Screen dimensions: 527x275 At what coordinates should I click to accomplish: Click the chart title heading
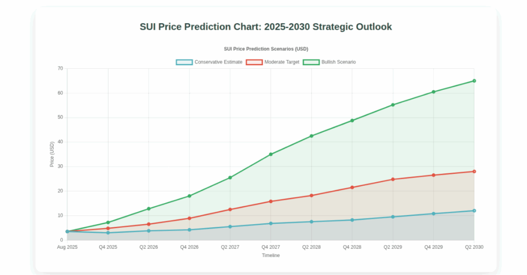pos(266,27)
